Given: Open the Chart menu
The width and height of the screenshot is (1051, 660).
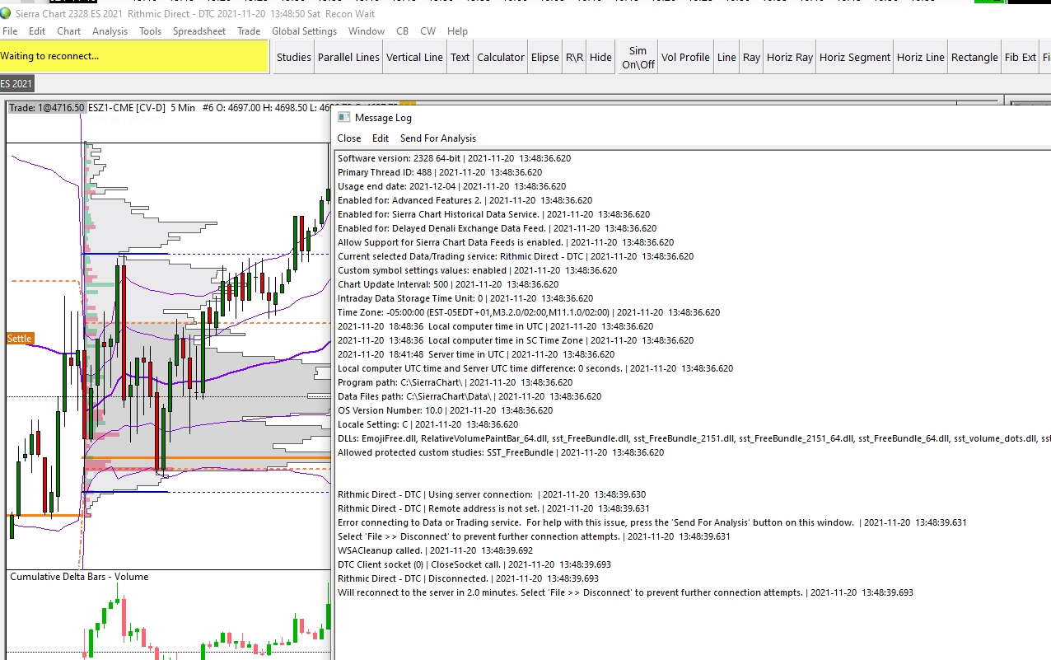Looking at the screenshot, I should click(x=69, y=31).
